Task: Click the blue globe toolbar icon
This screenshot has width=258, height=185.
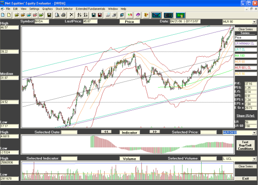Action: [x=122, y=15]
